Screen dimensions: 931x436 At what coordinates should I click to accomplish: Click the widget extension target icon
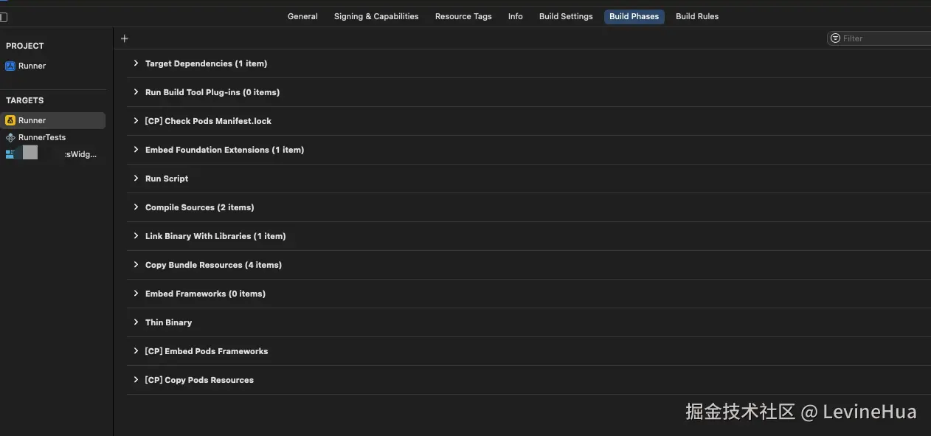tap(10, 154)
